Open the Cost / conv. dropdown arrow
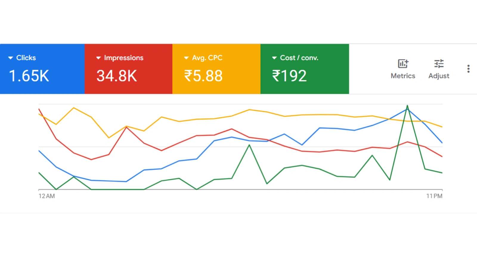This screenshot has width=477, height=268. point(275,58)
